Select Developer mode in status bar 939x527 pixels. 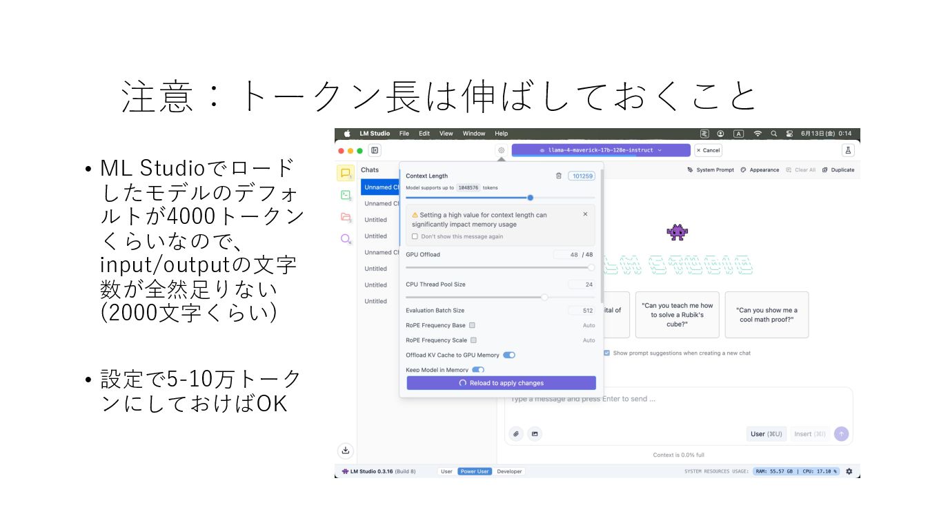[509, 471]
